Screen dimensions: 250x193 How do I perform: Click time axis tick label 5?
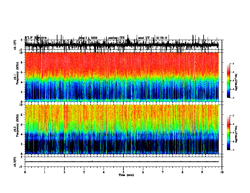coord(123,172)
